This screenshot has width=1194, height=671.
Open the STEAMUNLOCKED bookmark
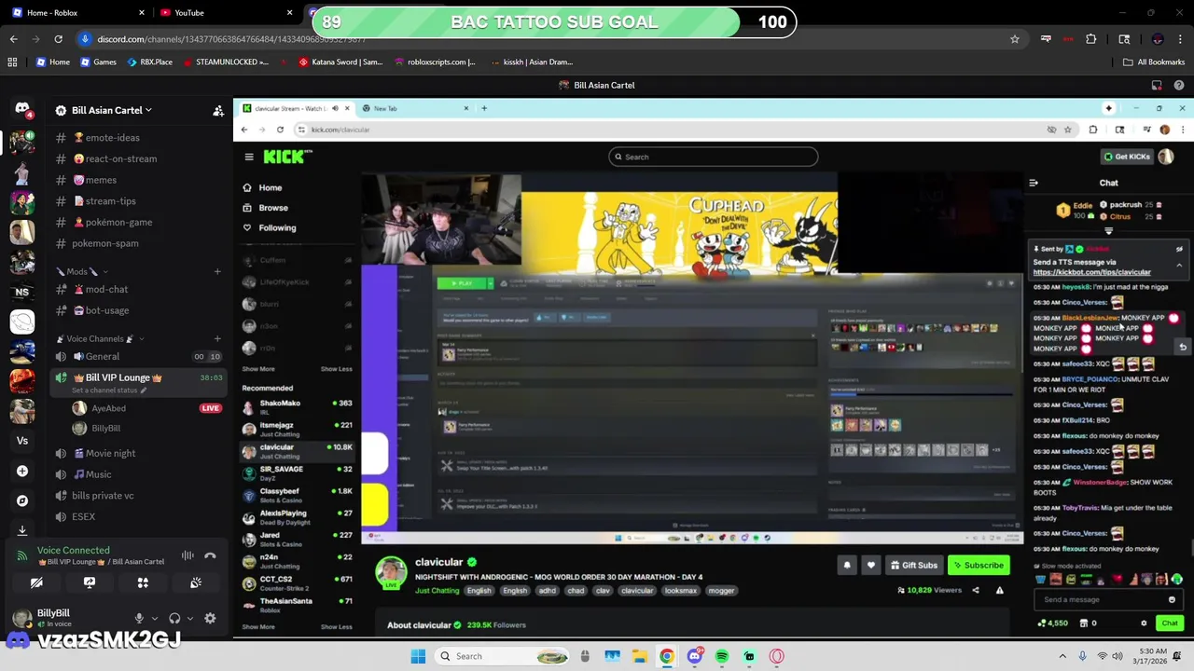pos(224,62)
